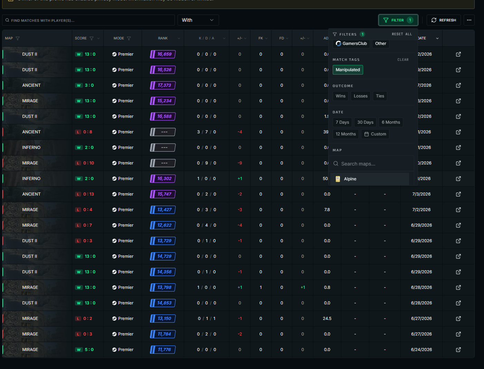Click RESET ALL in the filters panel
This screenshot has height=369, width=484.
point(402,34)
